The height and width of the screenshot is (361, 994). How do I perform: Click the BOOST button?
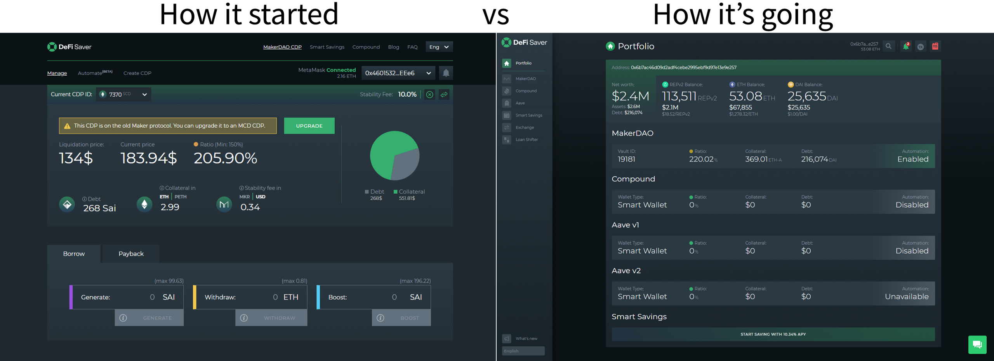tap(401, 318)
